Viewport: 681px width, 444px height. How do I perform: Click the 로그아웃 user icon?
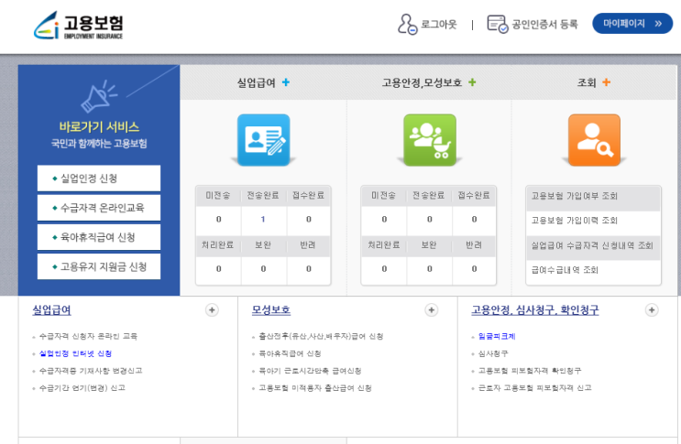(407, 25)
